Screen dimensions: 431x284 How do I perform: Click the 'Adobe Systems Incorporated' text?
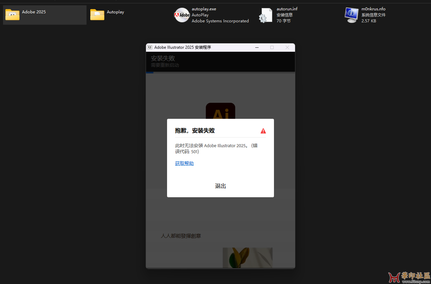tap(220, 21)
